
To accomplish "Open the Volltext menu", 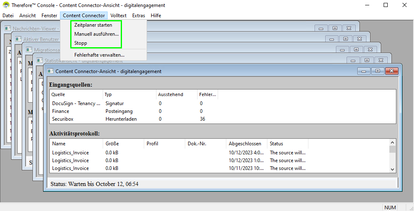I will (118, 16).
